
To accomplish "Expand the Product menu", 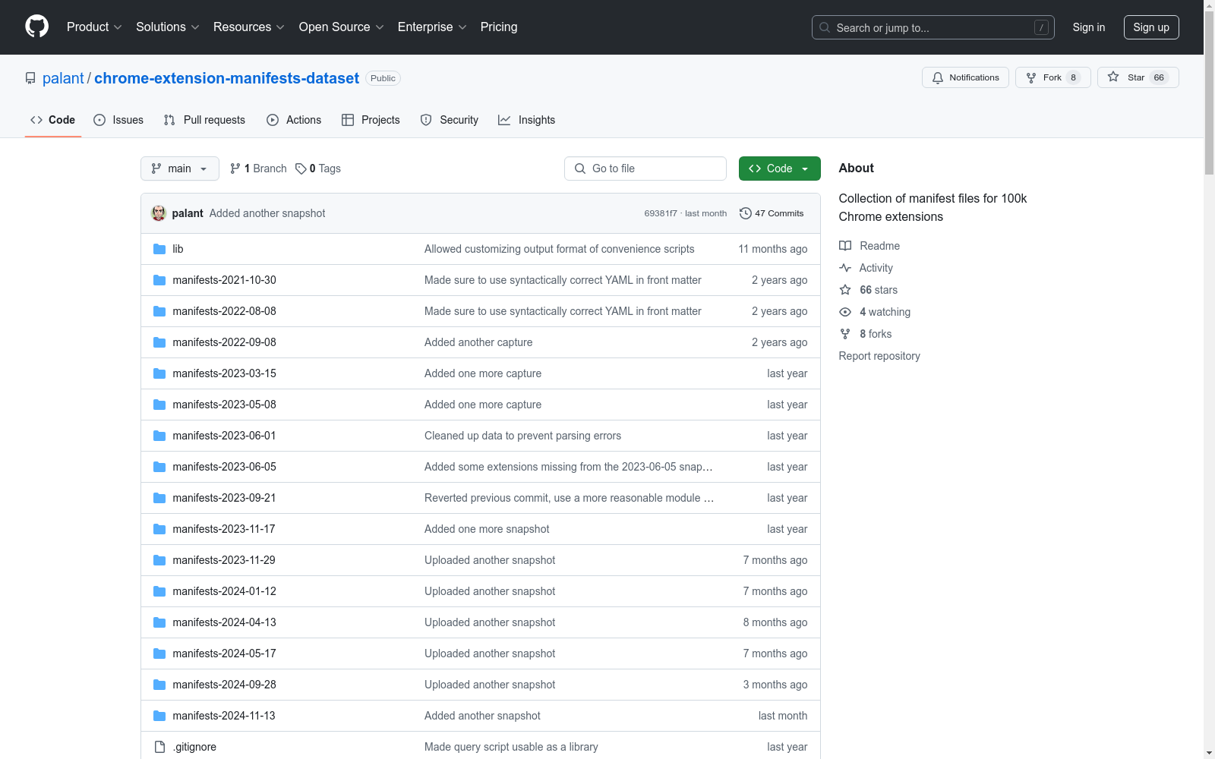I will pyautogui.click(x=94, y=27).
